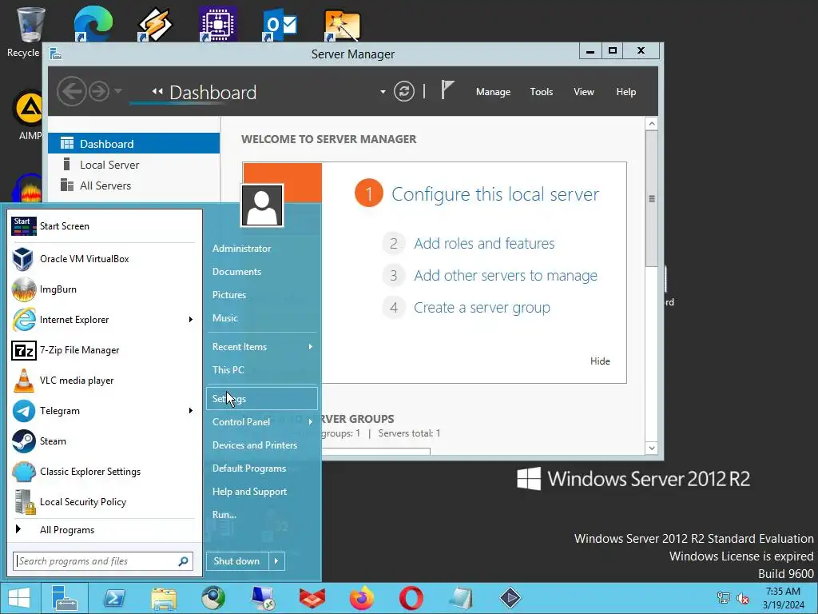Open Start Screen from start menu
This screenshot has width=818, height=614.
pos(105,226)
